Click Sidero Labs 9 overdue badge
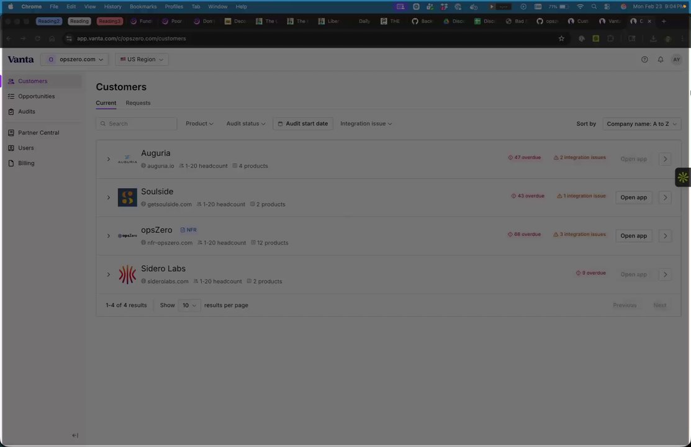This screenshot has width=691, height=447. [x=591, y=273]
